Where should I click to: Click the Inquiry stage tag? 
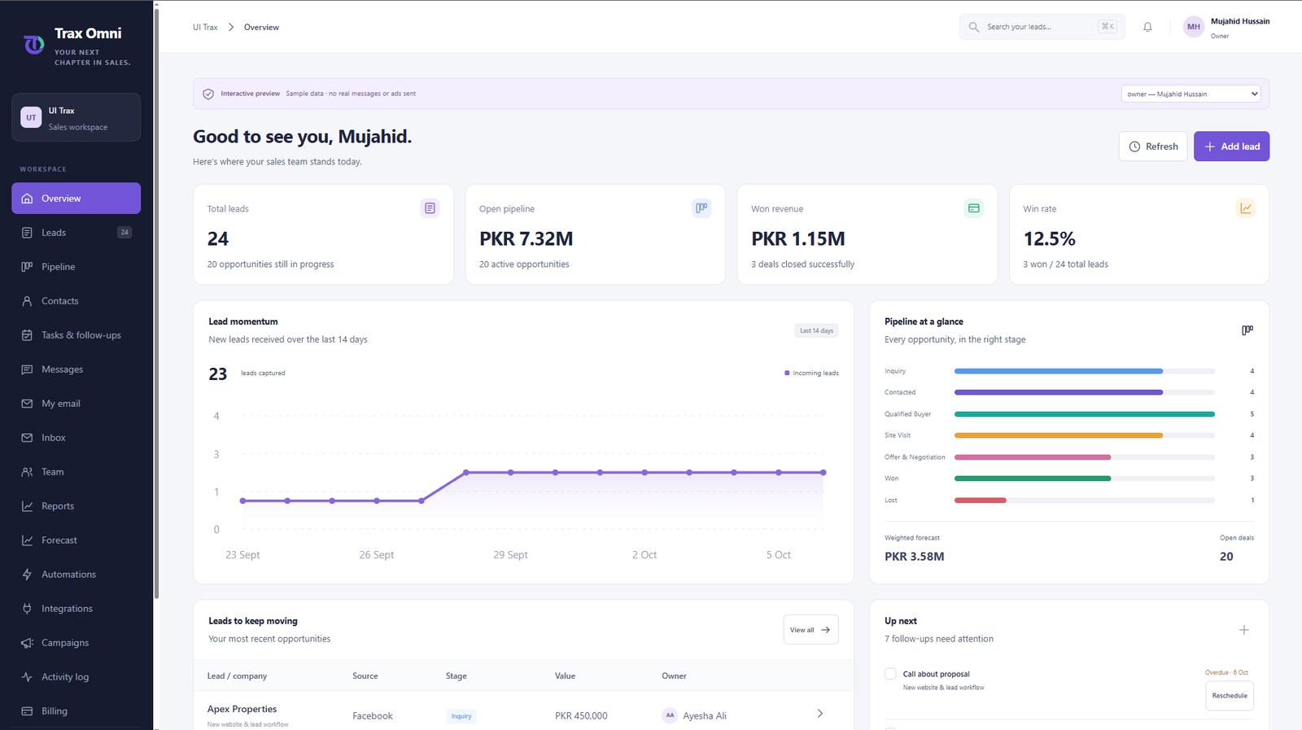coord(461,716)
